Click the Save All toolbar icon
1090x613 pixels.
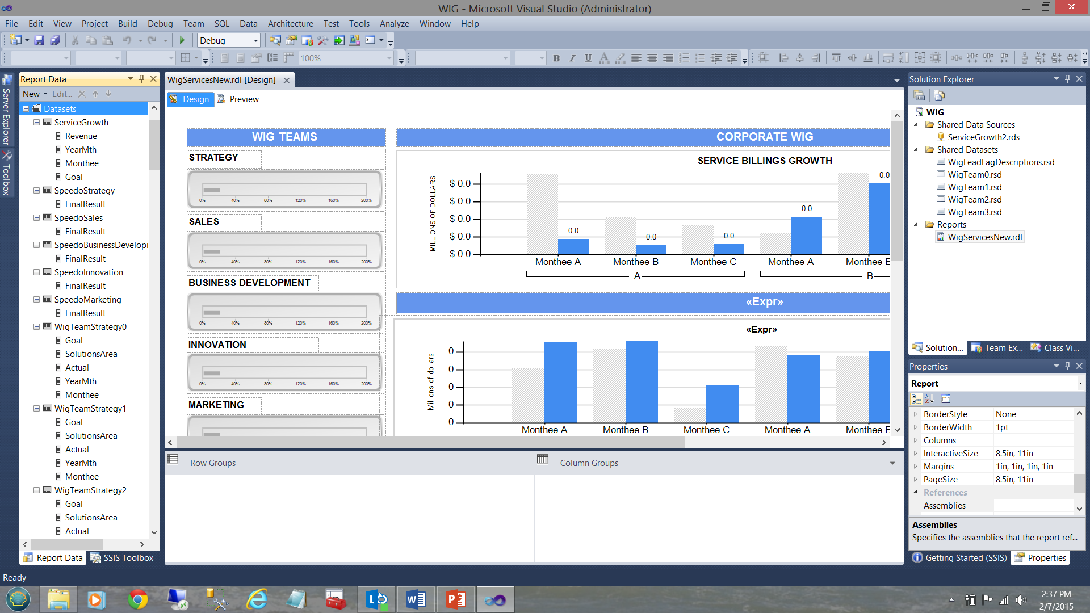[x=55, y=40]
